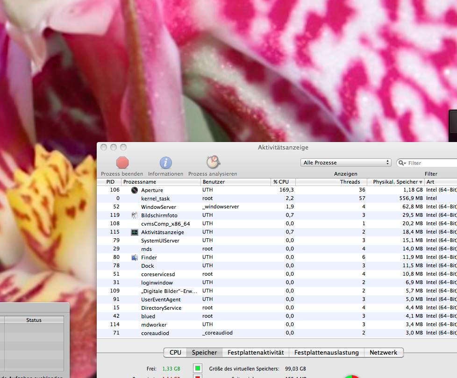Switch to the Festplattenaktivität tab
This screenshot has height=378, width=457.
pos(256,353)
